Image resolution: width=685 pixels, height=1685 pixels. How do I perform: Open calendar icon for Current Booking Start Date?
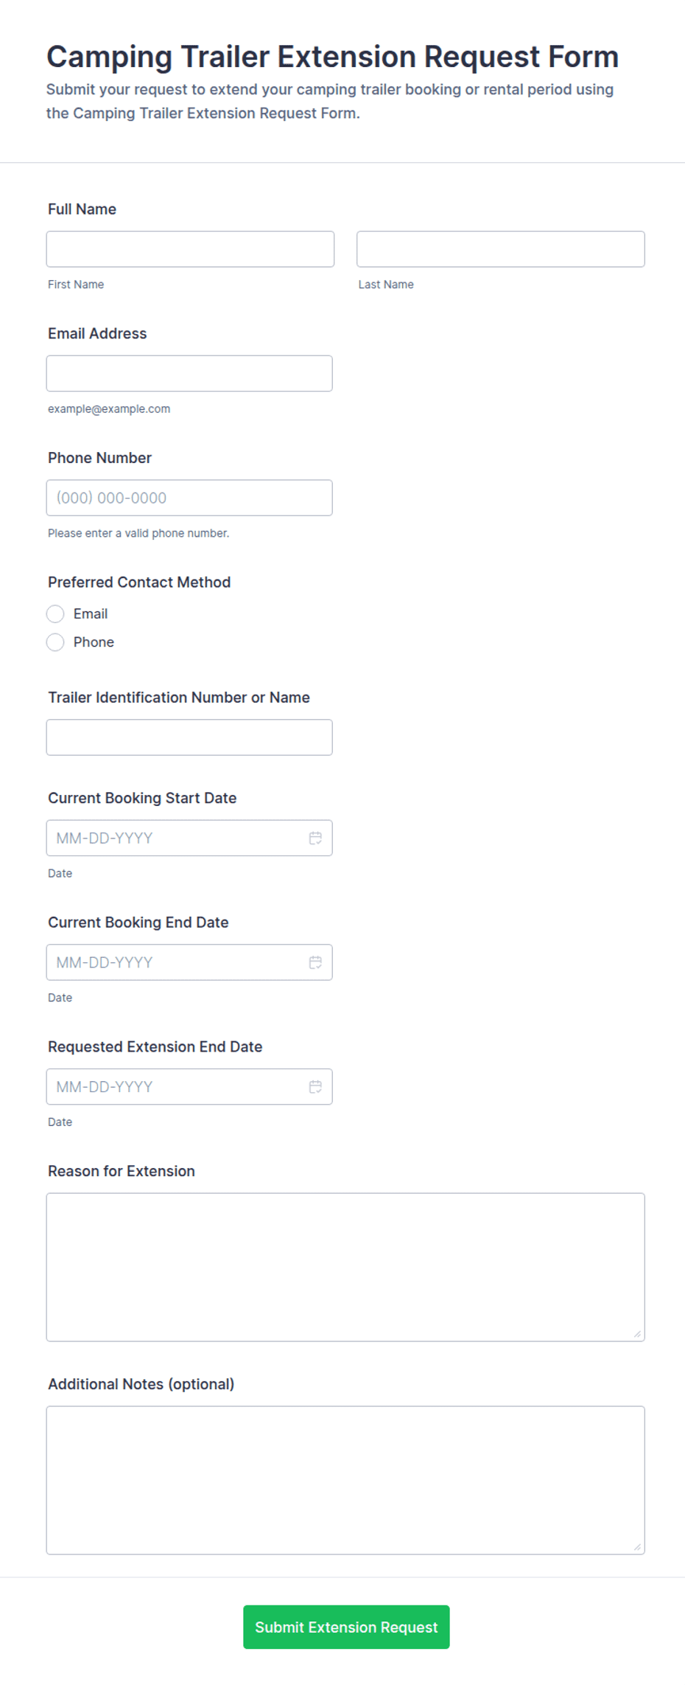click(x=315, y=838)
